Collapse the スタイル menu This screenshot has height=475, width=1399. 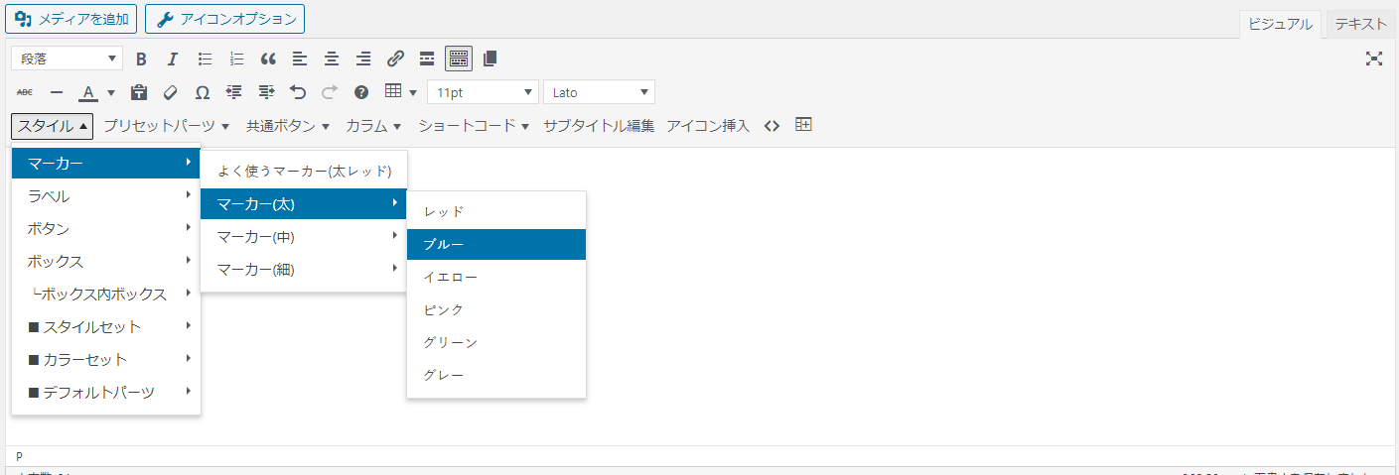(x=53, y=126)
